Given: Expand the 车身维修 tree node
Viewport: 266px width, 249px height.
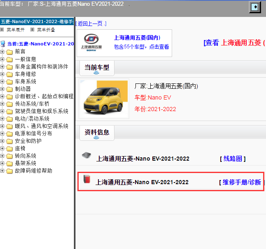Looking at the screenshot, I should (2, 74).
